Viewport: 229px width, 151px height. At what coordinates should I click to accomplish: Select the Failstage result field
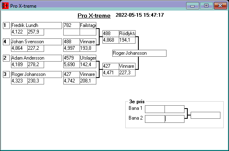(88, 25)
